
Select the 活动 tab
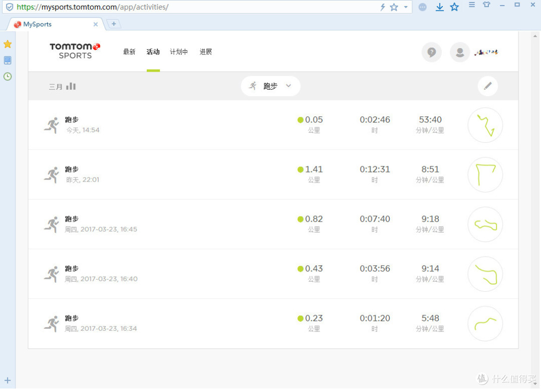[x=153, y=52]
